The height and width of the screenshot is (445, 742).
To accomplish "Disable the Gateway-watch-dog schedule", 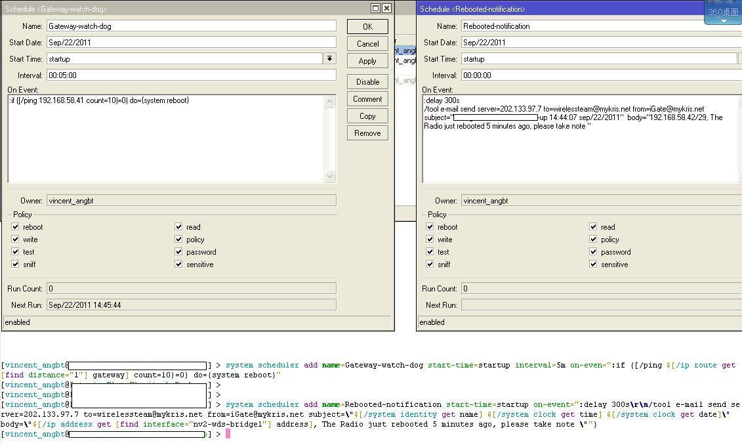I will [x=367, y=81].
